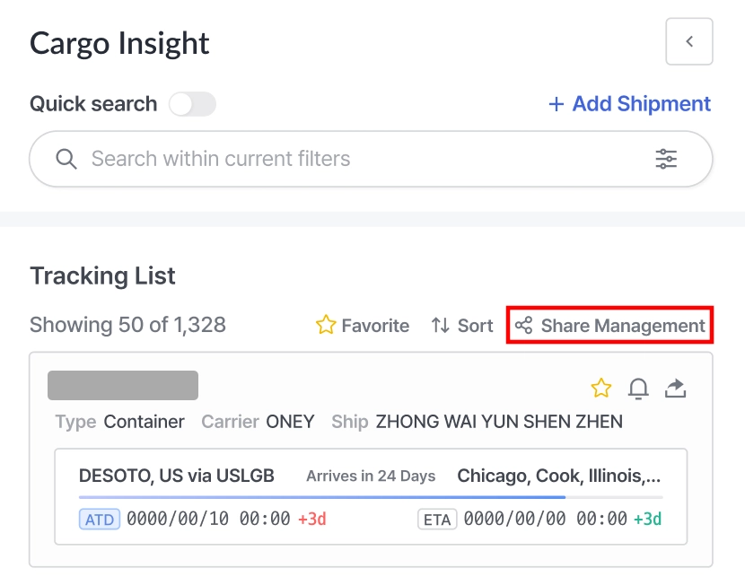Click the shipment route progress bar
Screen dimensions: 745x577
point(371,496)
